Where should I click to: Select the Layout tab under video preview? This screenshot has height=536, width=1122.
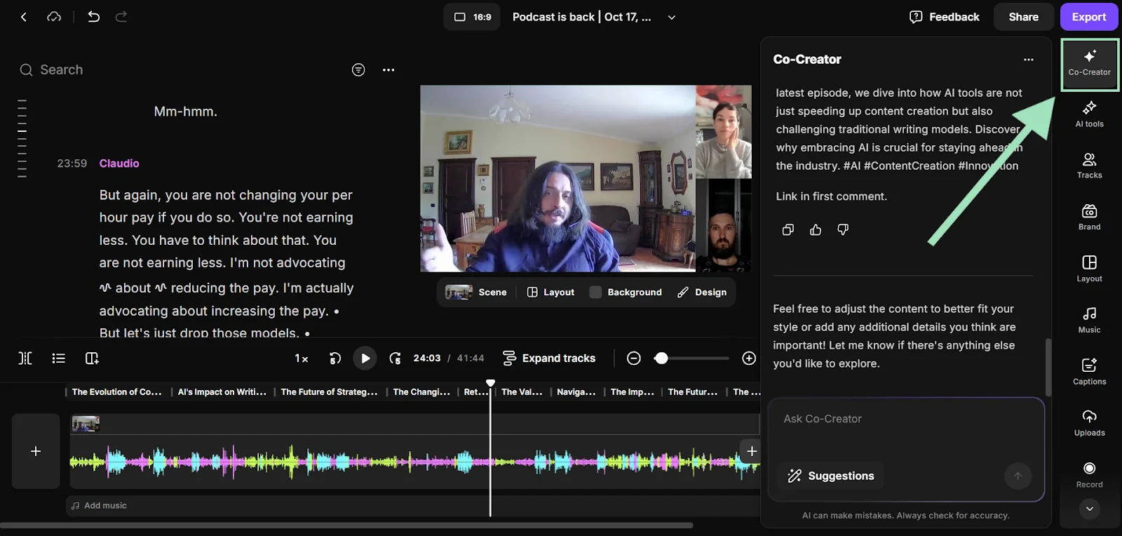[x=550, y=293]
